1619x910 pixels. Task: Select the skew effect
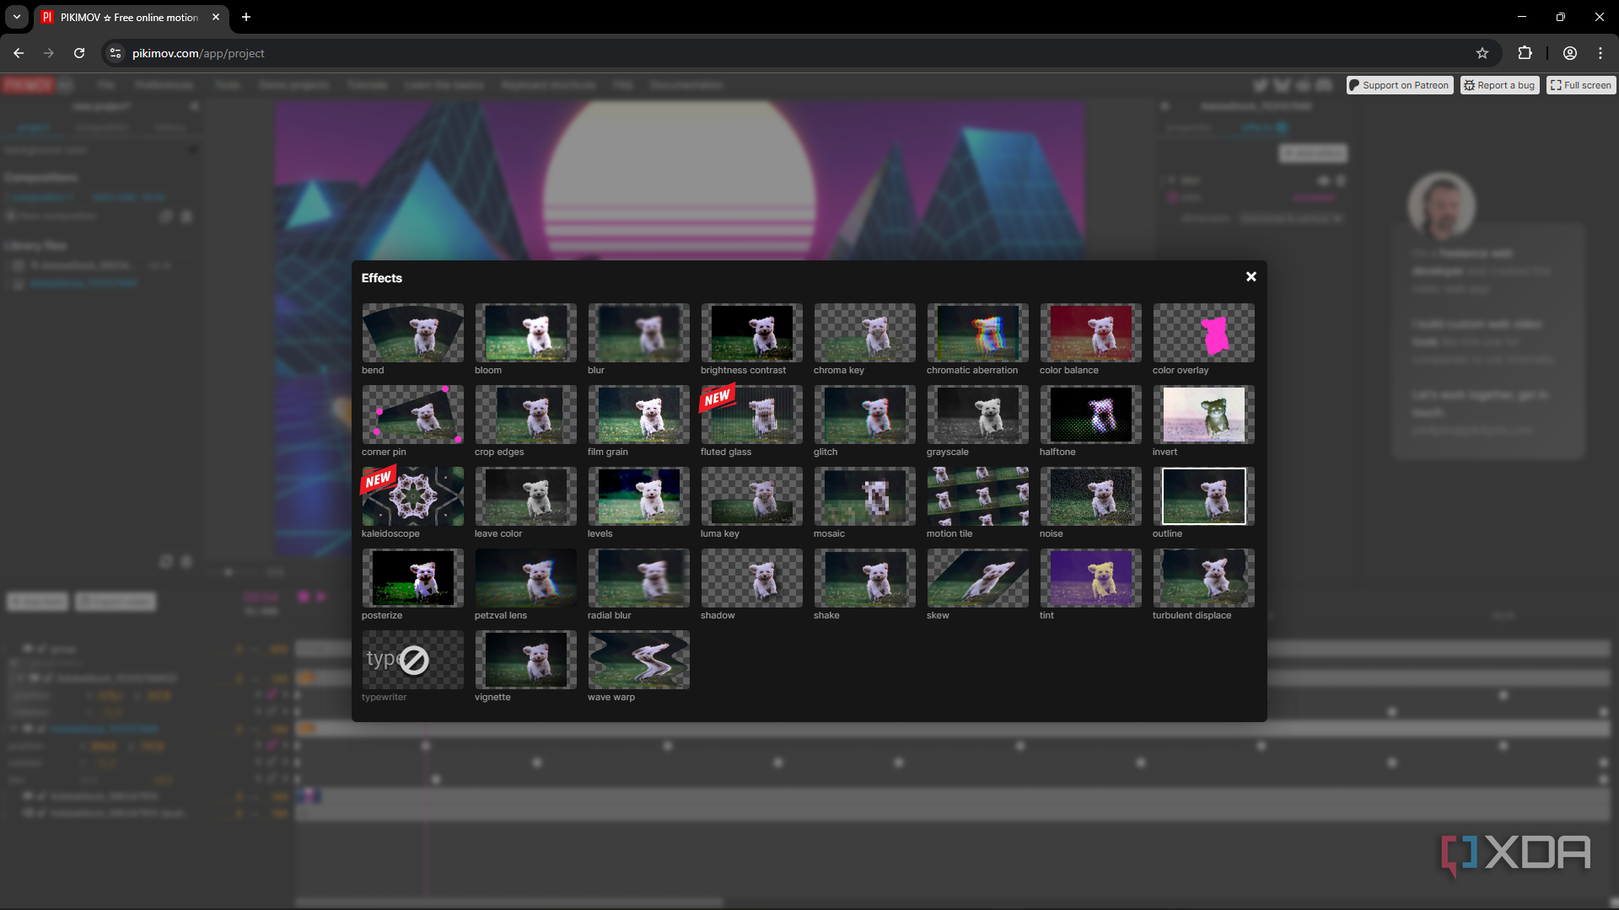977,578
